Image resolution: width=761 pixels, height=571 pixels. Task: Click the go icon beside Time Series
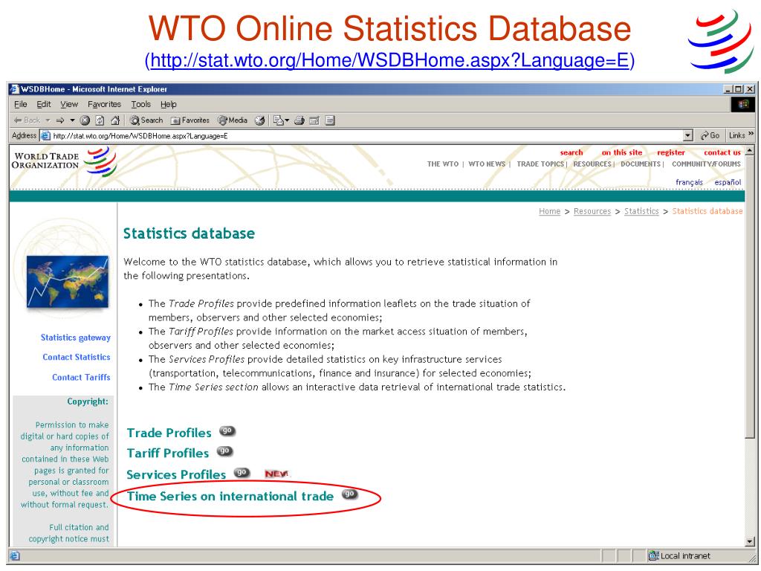[x=349, y=494]
